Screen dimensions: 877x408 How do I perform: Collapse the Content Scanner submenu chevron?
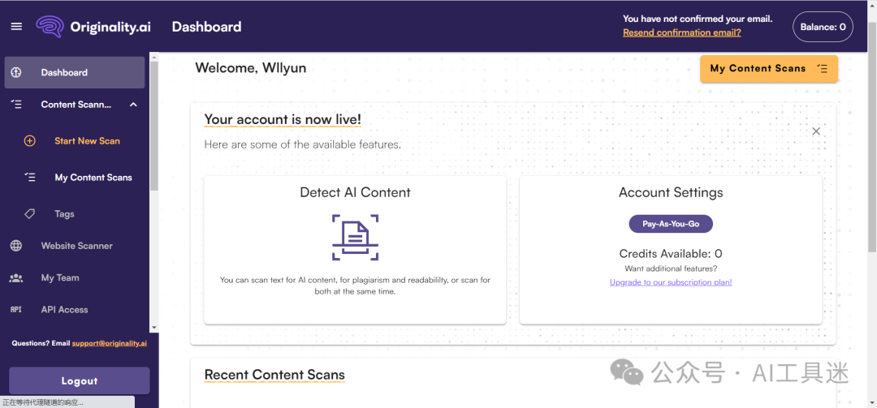(133, 104)
